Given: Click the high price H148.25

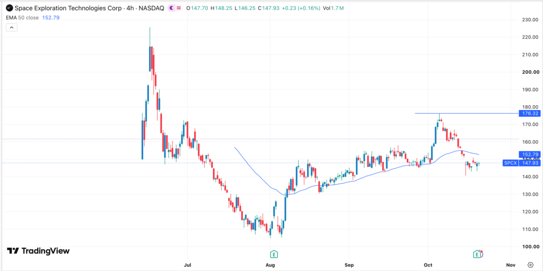Looking at the screenshot, I should [221, 8].
